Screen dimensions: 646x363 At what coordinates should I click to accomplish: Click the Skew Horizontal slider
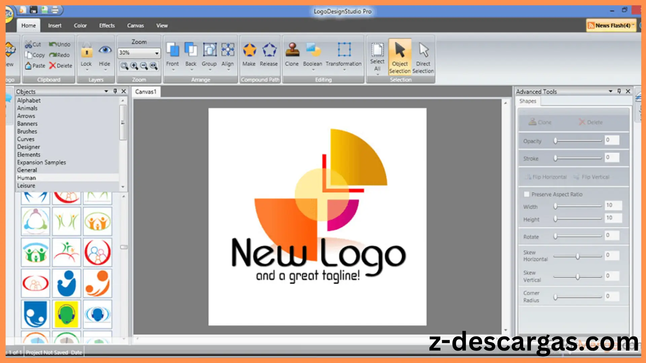click(x=578, y=256)
